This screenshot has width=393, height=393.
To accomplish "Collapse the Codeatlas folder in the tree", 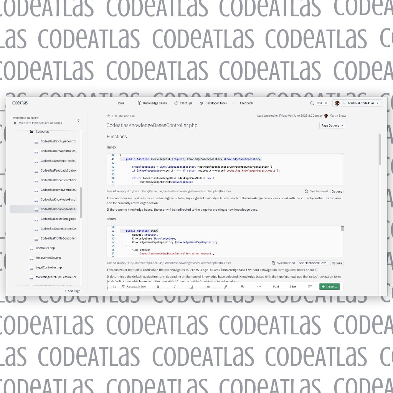I will (x=42, y=132).
